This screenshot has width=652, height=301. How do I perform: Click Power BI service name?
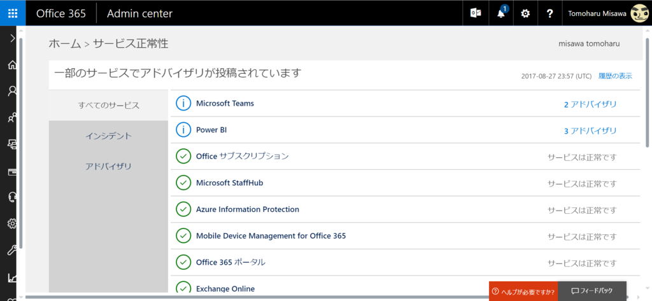(211, 130)
